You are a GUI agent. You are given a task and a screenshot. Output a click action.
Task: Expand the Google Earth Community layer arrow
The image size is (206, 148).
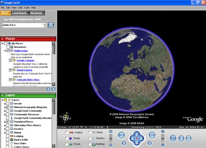point(5,111)
